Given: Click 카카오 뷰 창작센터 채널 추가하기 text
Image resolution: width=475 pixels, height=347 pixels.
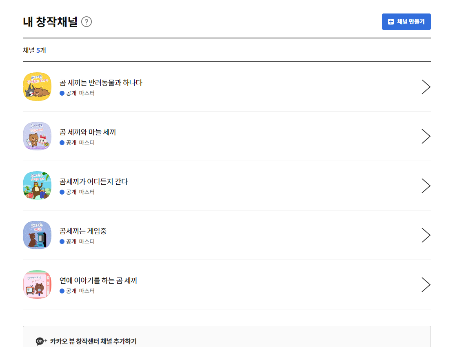Looking at the screenshot, I should pos(93,341).
